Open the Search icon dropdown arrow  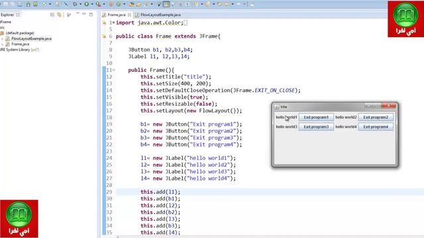tap(152, 4)
